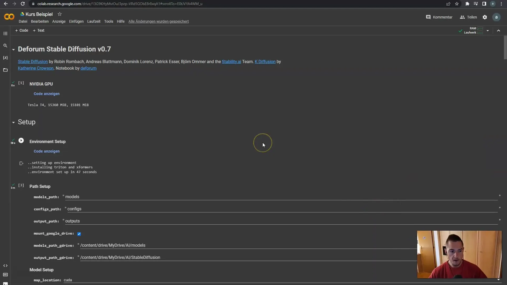The height and width of the screenshot is (285, 507).
Task: Show code under Environment Setup
Action: click(47, 151)
